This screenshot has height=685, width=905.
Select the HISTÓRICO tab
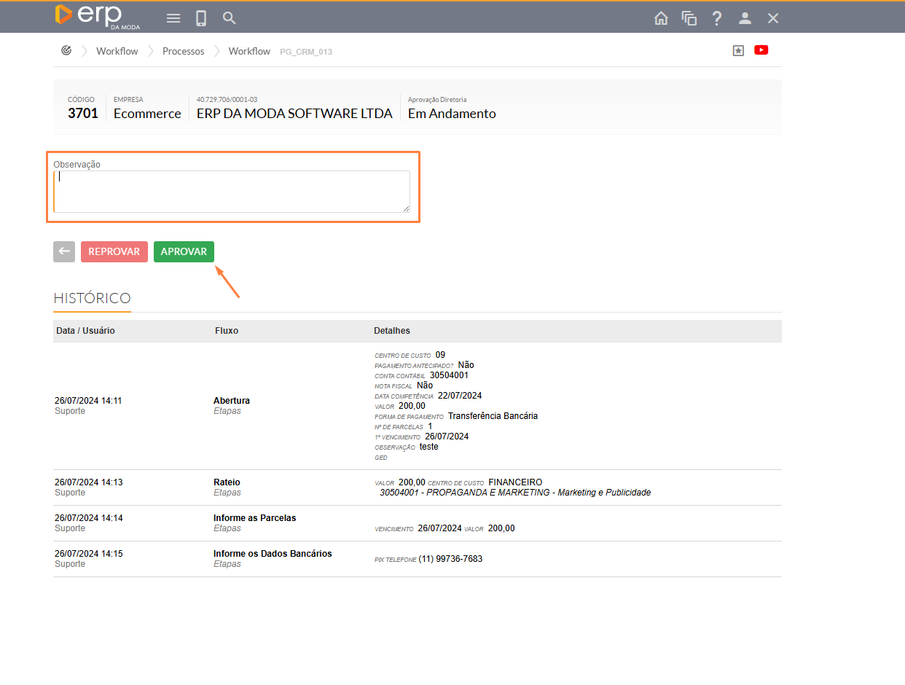coord(92,298)
